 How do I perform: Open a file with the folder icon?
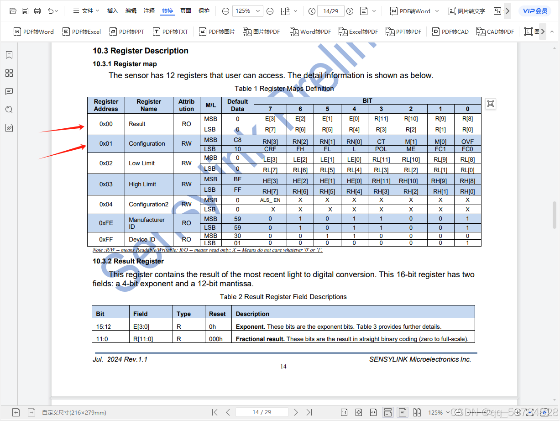tap(13, 11)
